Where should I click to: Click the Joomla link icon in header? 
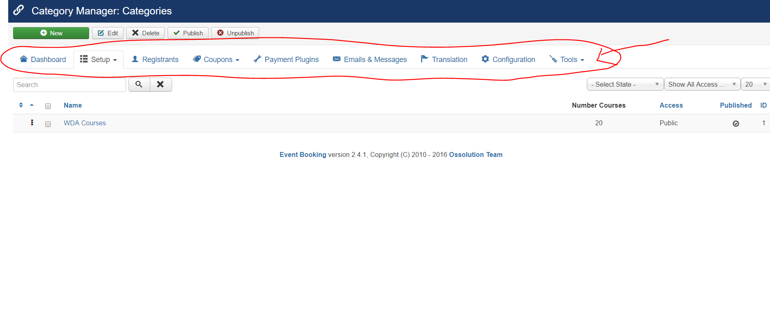(19, 10)
